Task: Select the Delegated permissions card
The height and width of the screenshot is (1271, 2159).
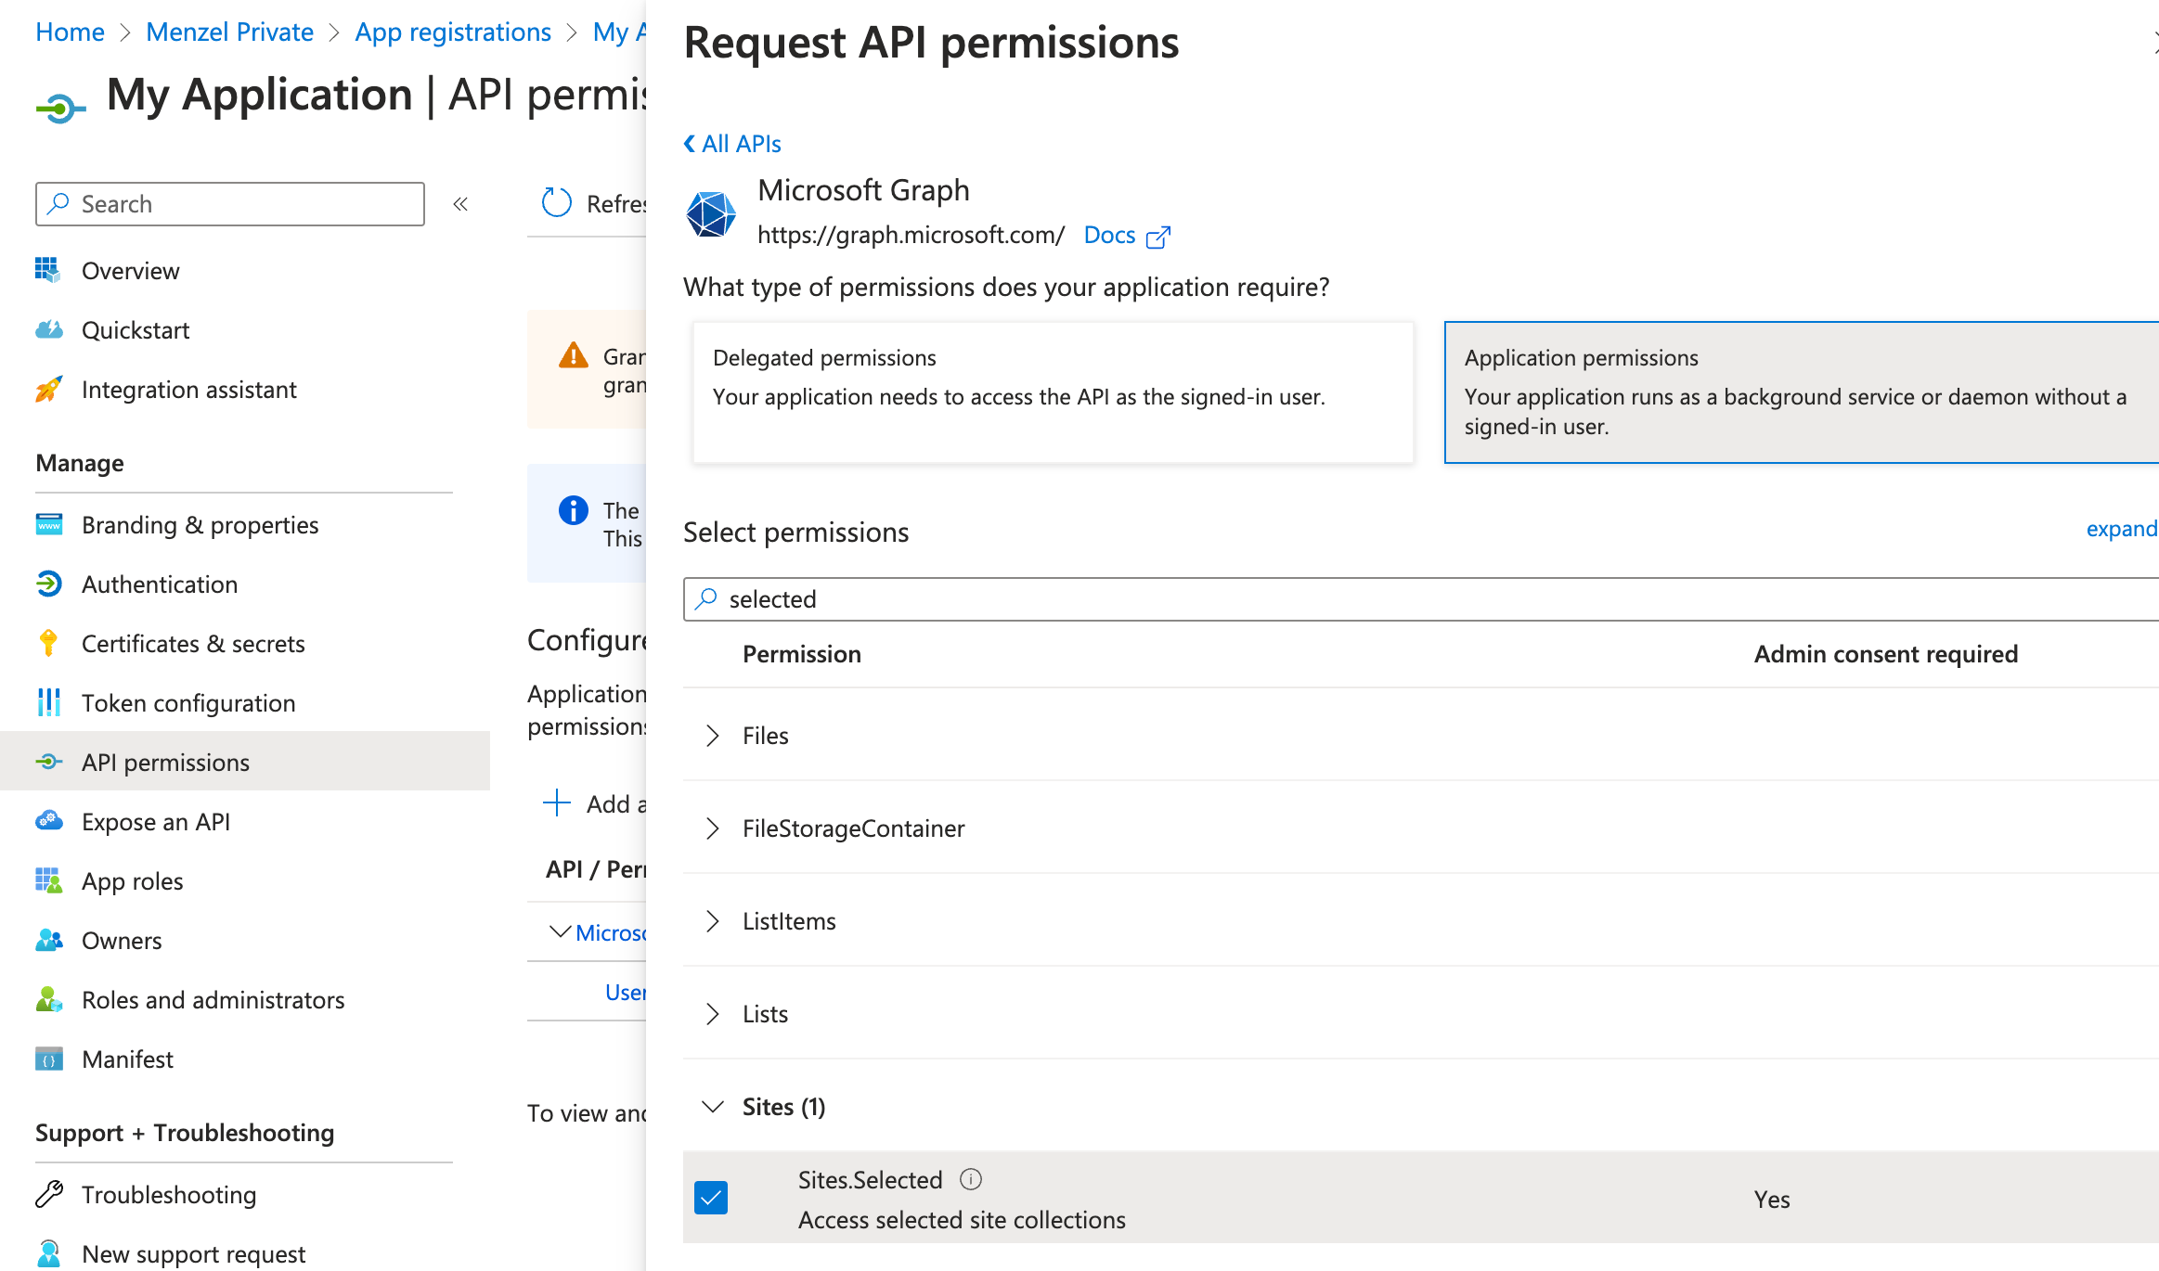Action: [x=1054, y=392]
